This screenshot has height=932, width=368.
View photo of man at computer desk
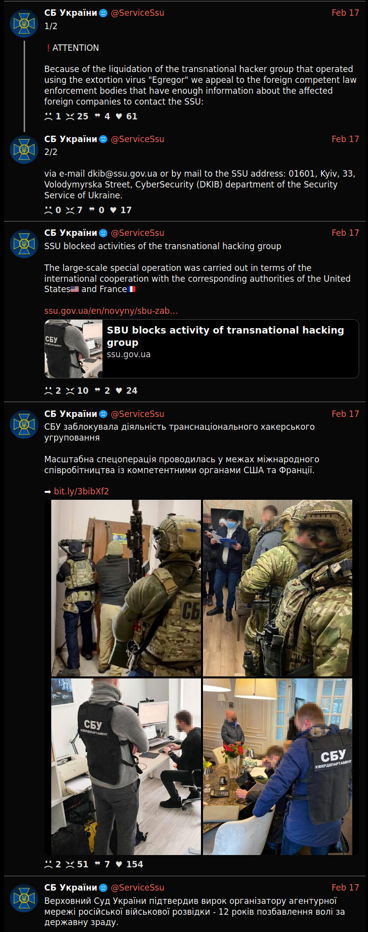(126, 767)
